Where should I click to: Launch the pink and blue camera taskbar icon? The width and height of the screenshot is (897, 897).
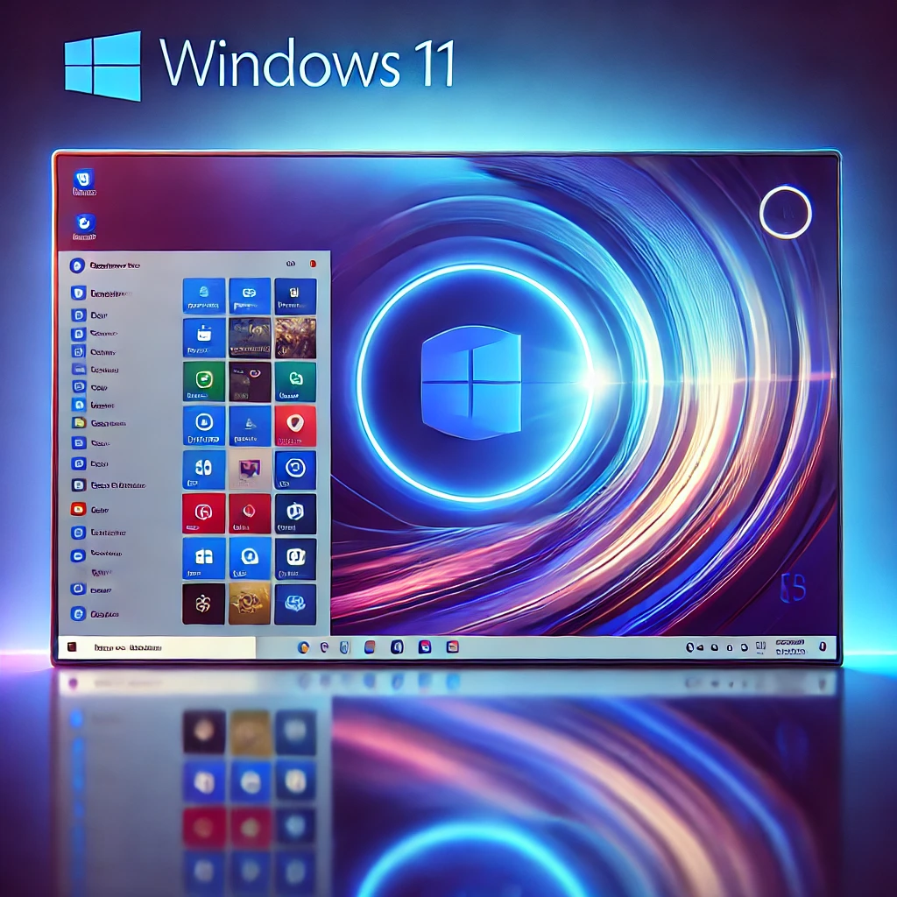tap(425, 647)
